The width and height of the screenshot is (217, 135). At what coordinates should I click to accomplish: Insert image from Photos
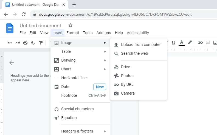point(139,76)
